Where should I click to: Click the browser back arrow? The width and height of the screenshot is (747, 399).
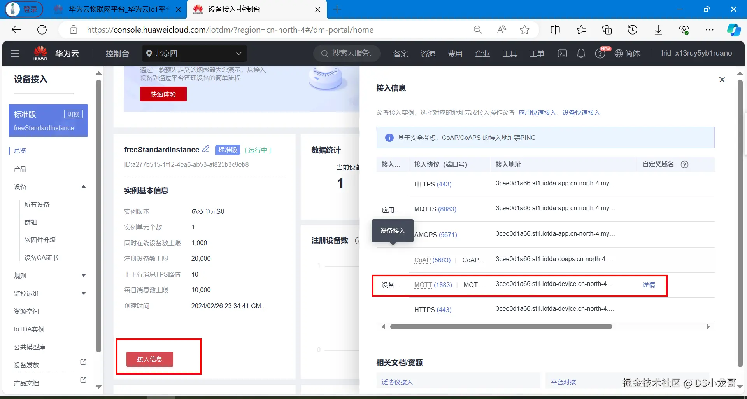point(16,30)
